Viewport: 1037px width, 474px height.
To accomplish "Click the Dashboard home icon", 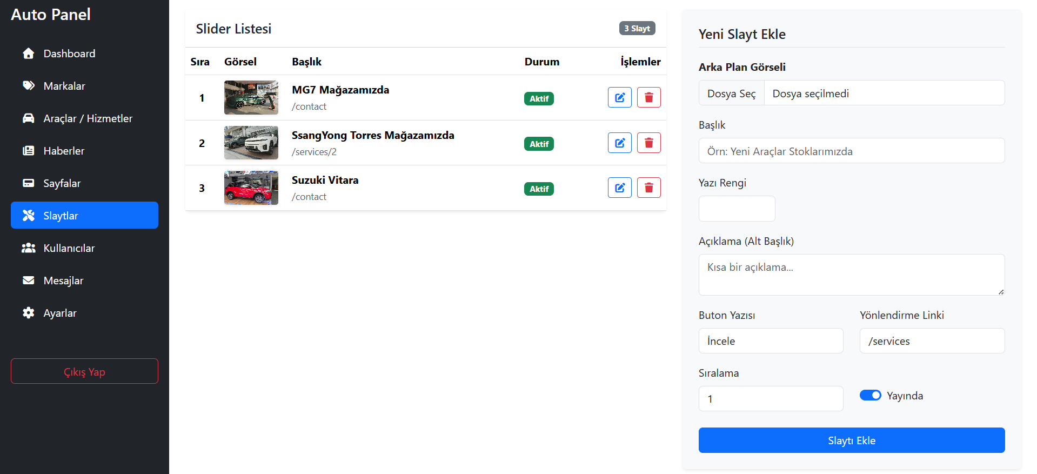I will [29, 54].
